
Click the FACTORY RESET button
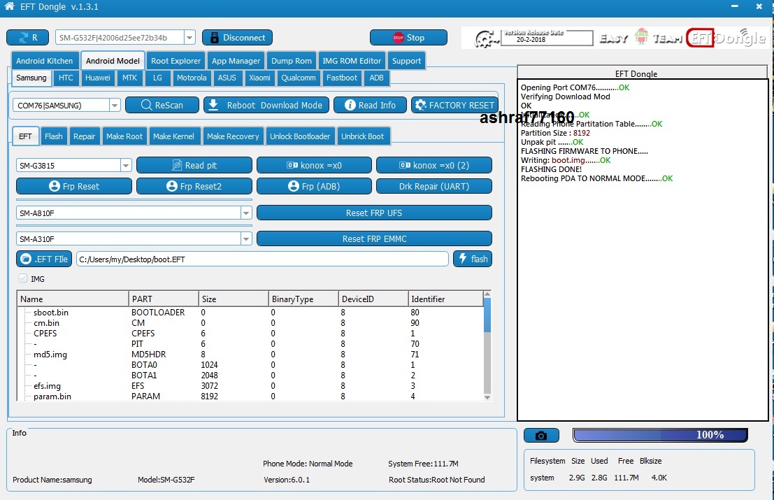[454, 105]
